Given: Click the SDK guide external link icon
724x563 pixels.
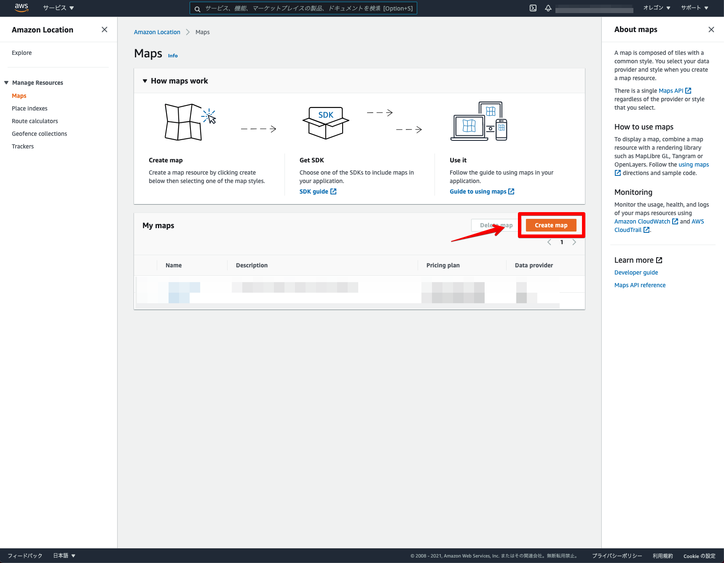Looking at the screenshot, I should click(333, 191).
